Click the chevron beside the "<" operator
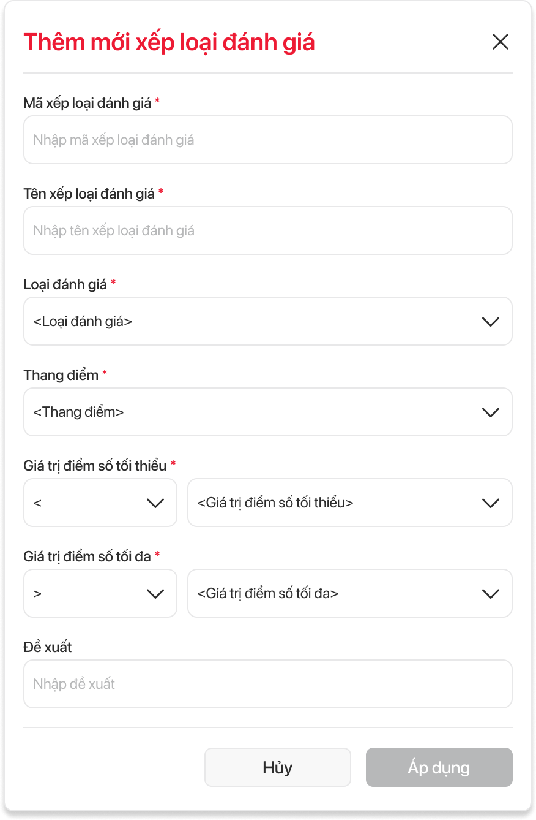The image size is (536, 820). coord(155,503)
